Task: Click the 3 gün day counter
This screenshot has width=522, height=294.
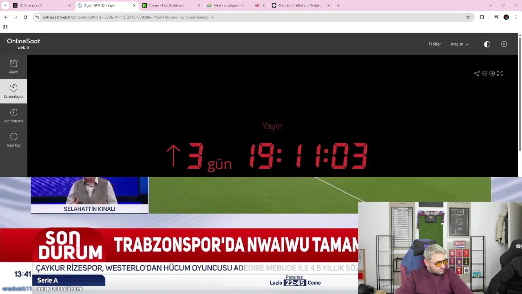Action: (210, 157)
